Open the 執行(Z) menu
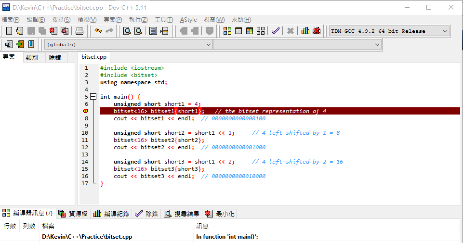 click(x=138, y=20)
